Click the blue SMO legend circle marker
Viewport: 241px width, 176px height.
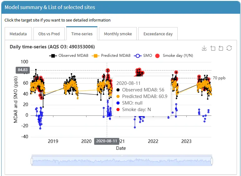pyautogui.click(x=138, y=56)
